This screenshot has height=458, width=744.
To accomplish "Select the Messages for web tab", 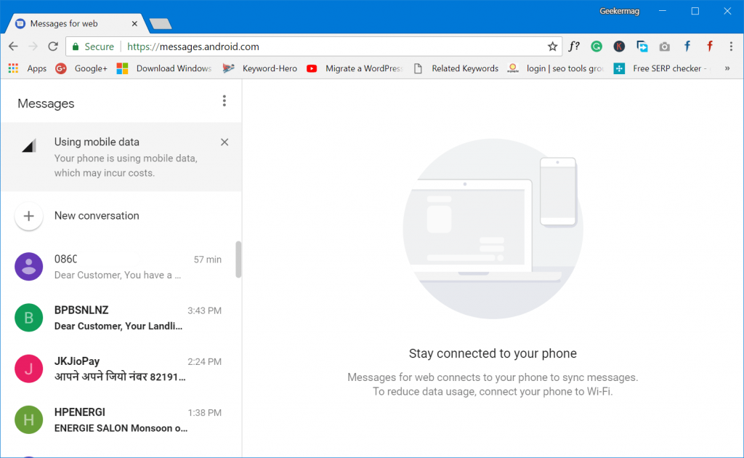I will (x=76, y=23).
